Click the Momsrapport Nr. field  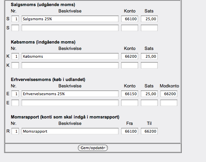click(15, 131)
